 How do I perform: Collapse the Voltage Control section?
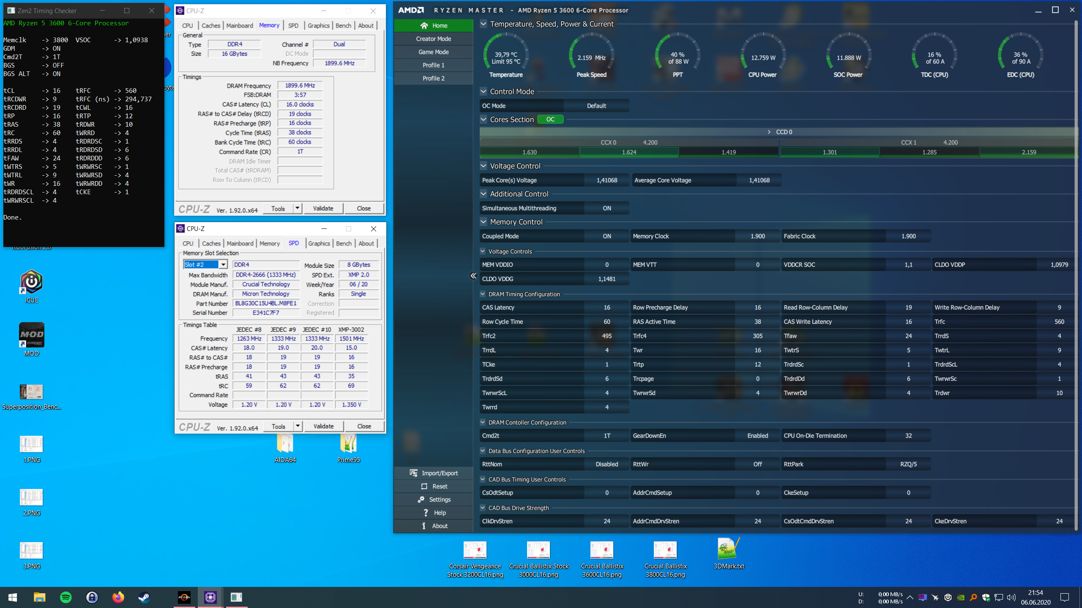484,166
